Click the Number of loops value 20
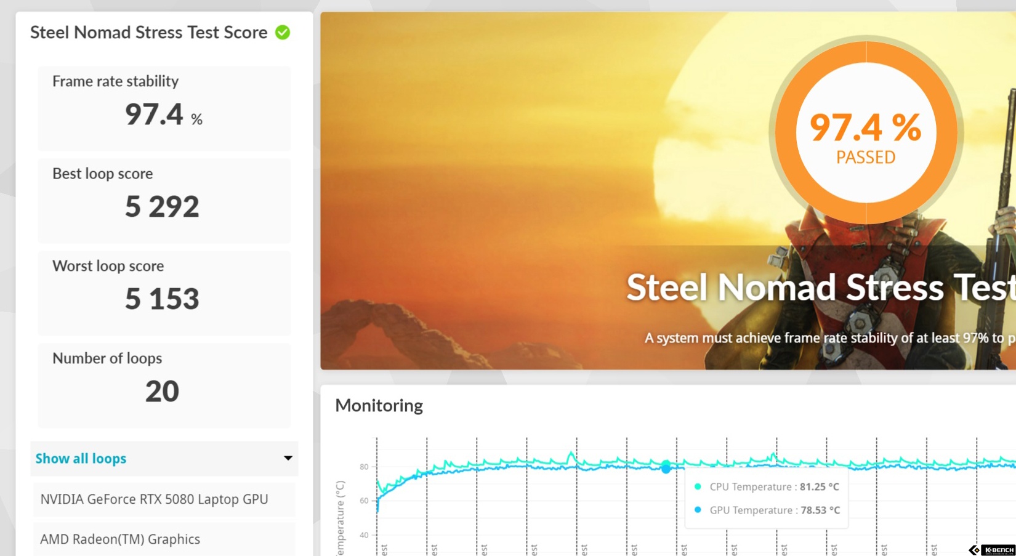Image resolution: width=1016 pixels, height=556 pixels. [x=162, y=392]
